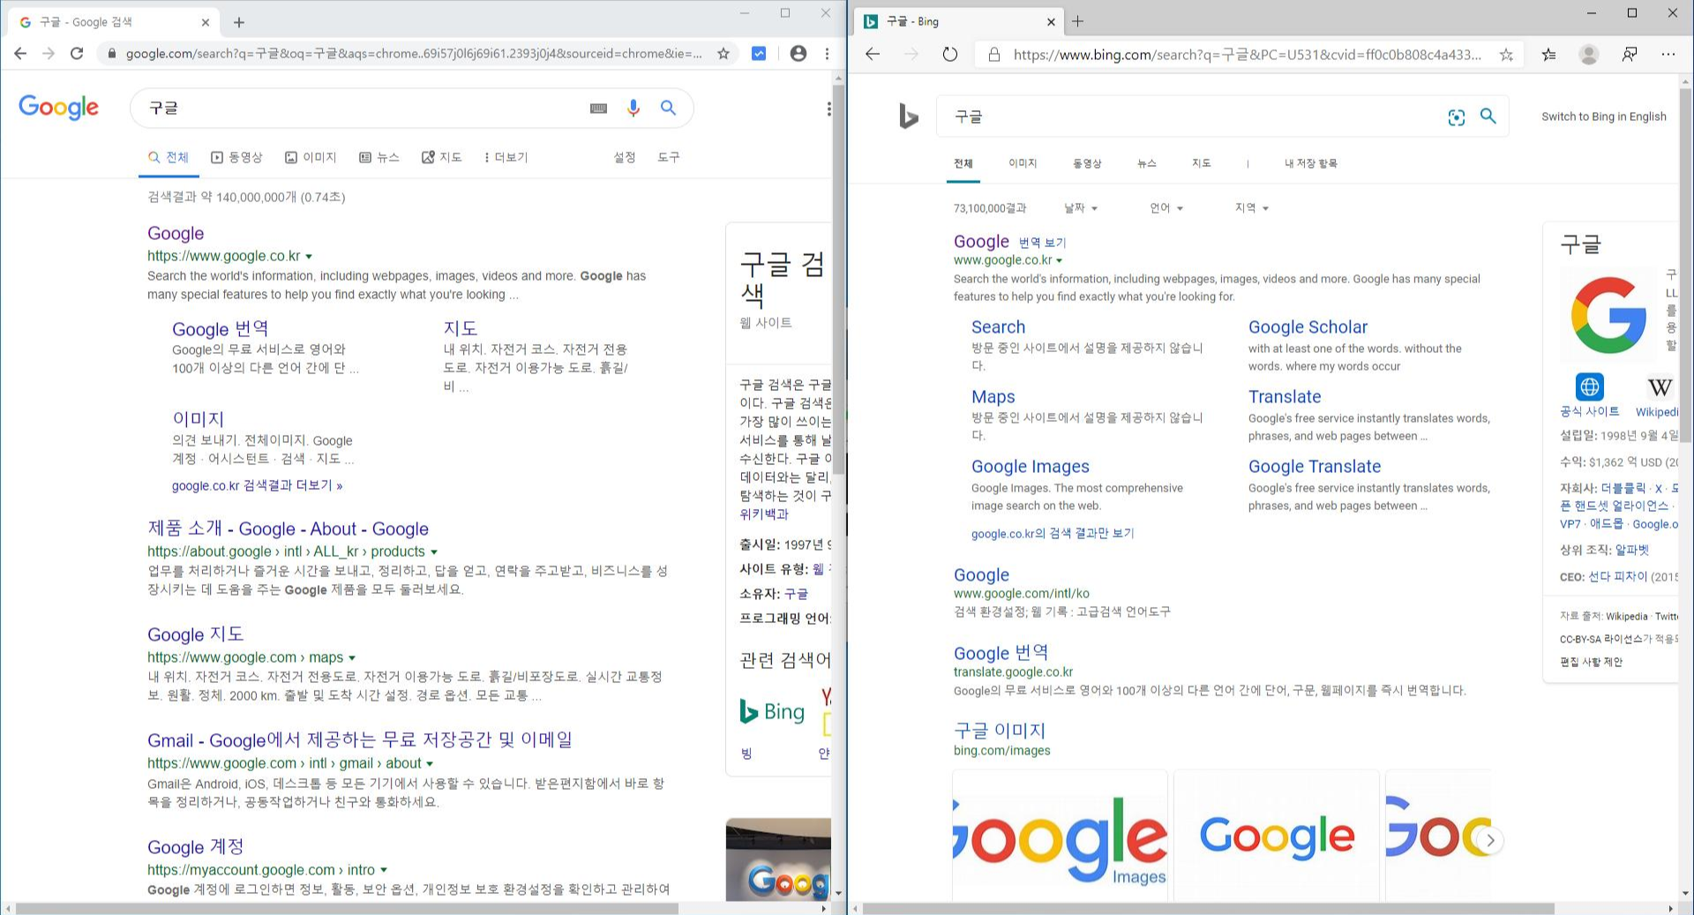Screen dimensions: 1694x915
Task: Open Chrome three-dot menu
Action: click(827, 54)
